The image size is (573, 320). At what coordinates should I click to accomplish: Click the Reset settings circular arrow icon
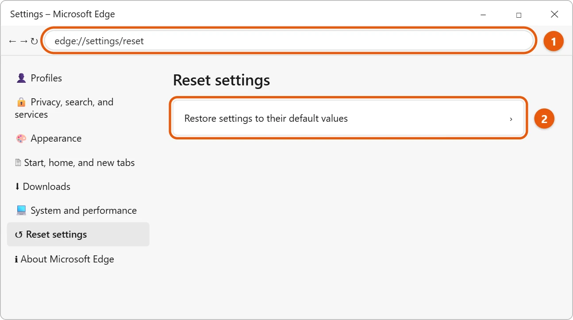coord(19,235)
